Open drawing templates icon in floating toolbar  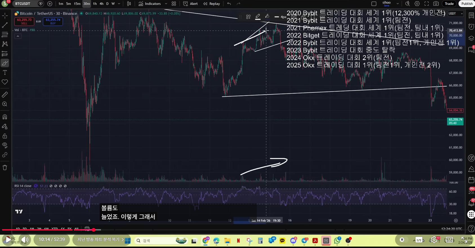[248, 17]
